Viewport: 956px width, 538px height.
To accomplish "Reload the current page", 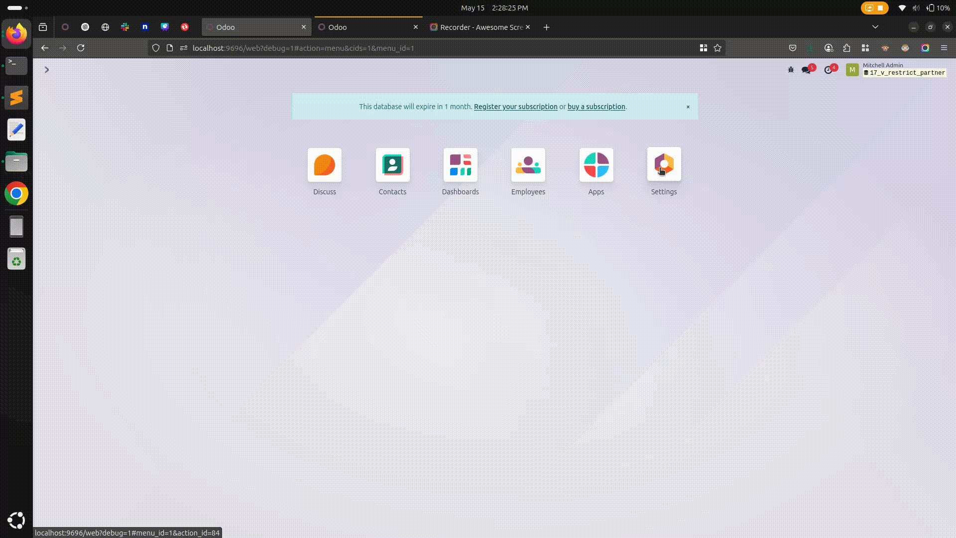I will tap(81, 48).
